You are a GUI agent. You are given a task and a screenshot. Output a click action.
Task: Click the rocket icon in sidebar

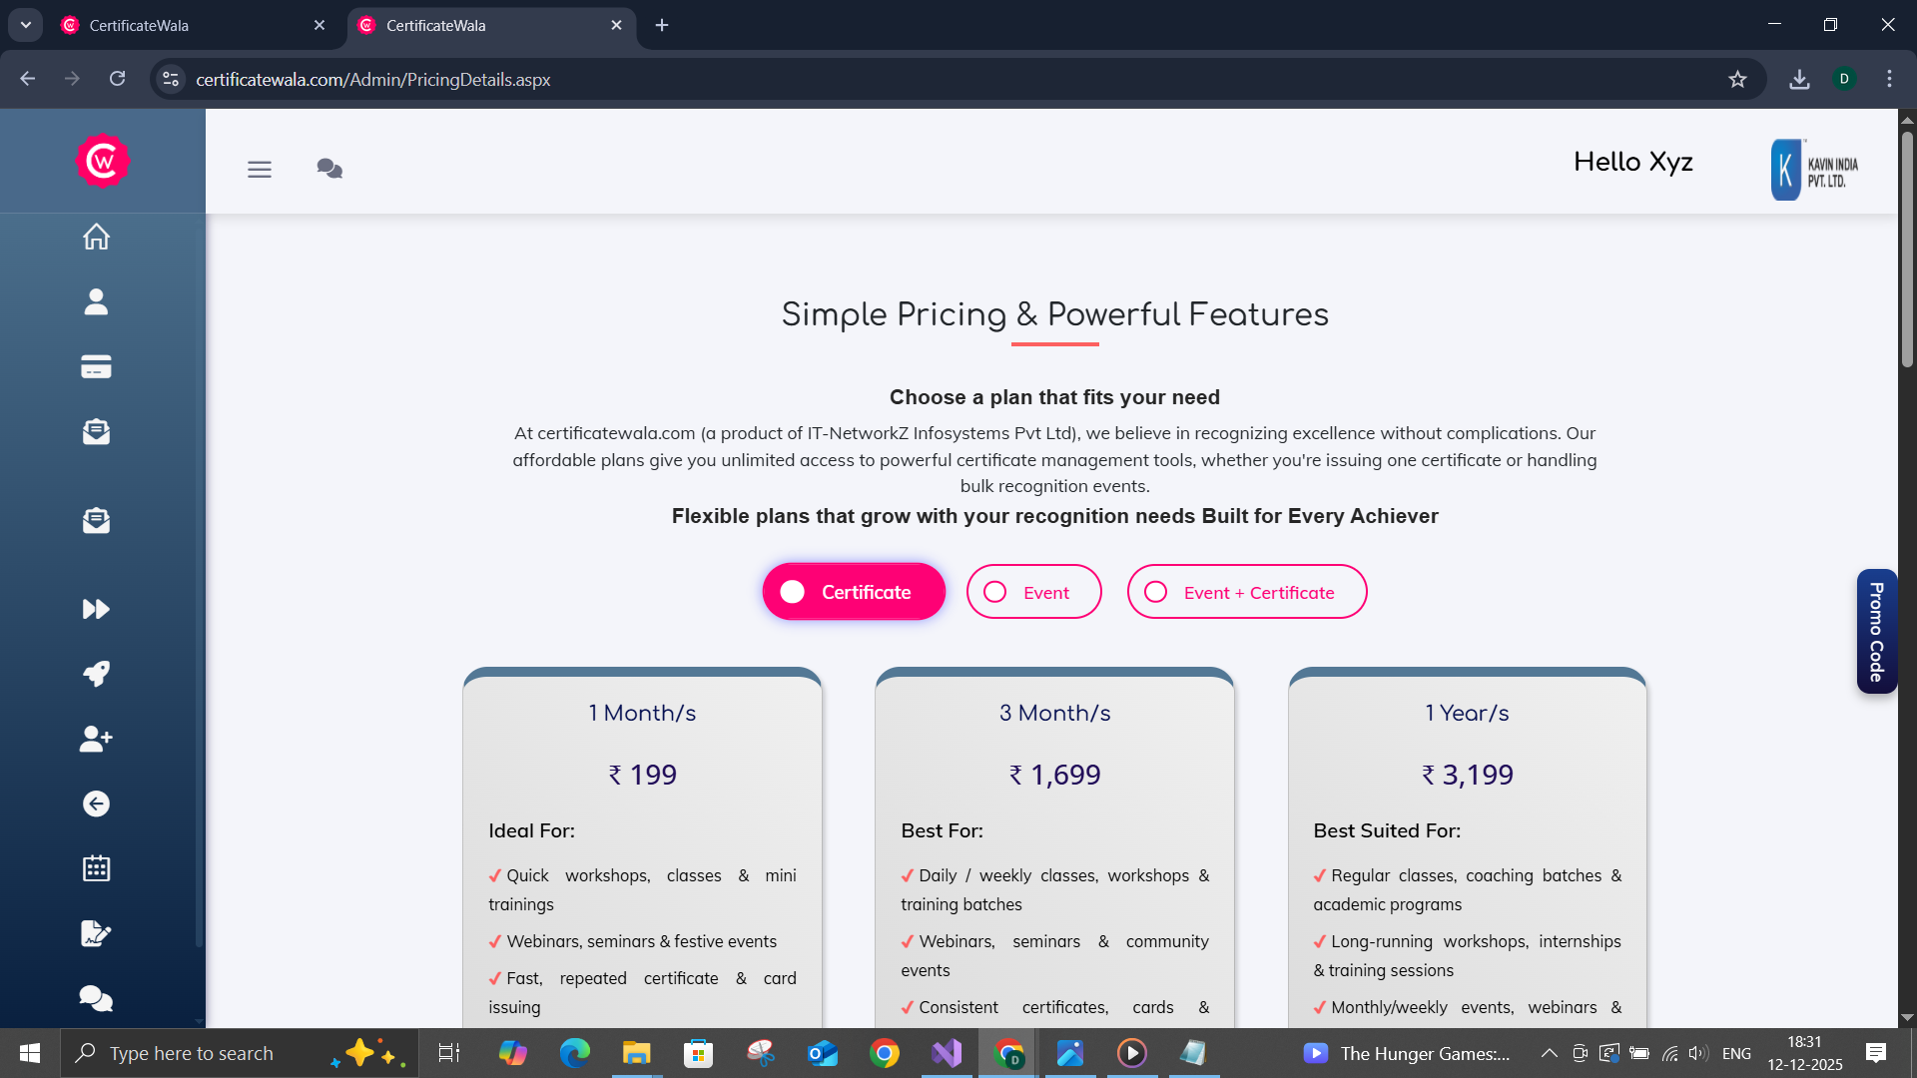(x=96, y=674)
